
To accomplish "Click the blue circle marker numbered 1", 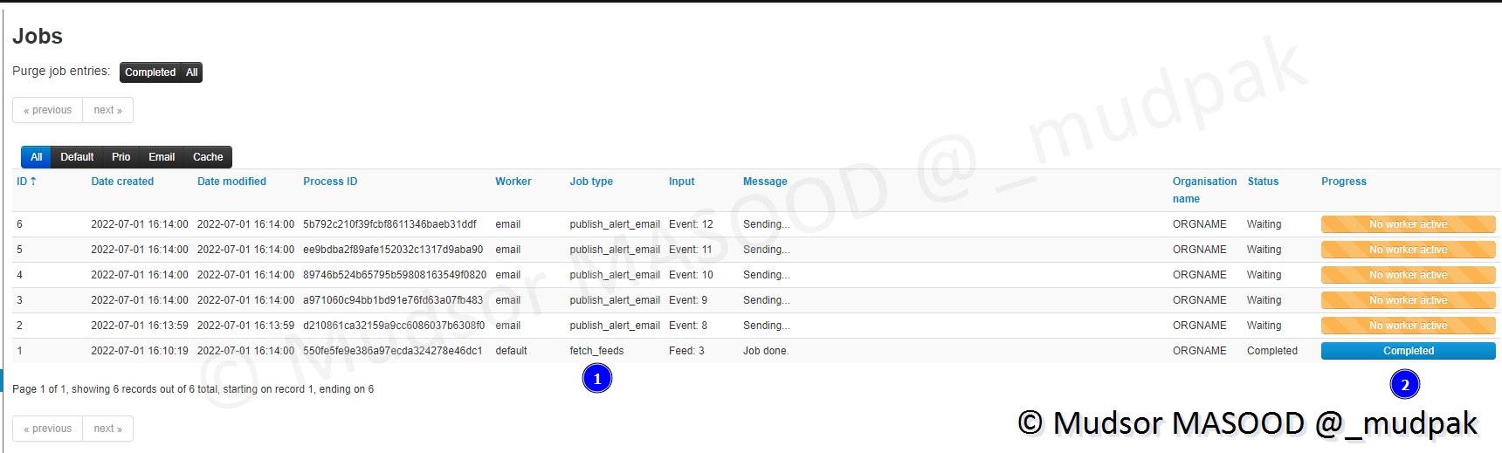I will click(x=597, y=379).
